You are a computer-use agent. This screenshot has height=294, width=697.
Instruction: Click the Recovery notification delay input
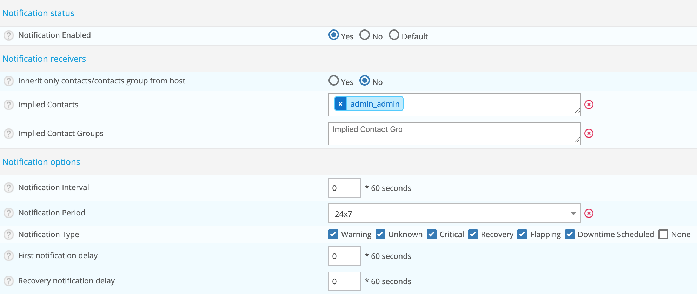pos(344,281)
